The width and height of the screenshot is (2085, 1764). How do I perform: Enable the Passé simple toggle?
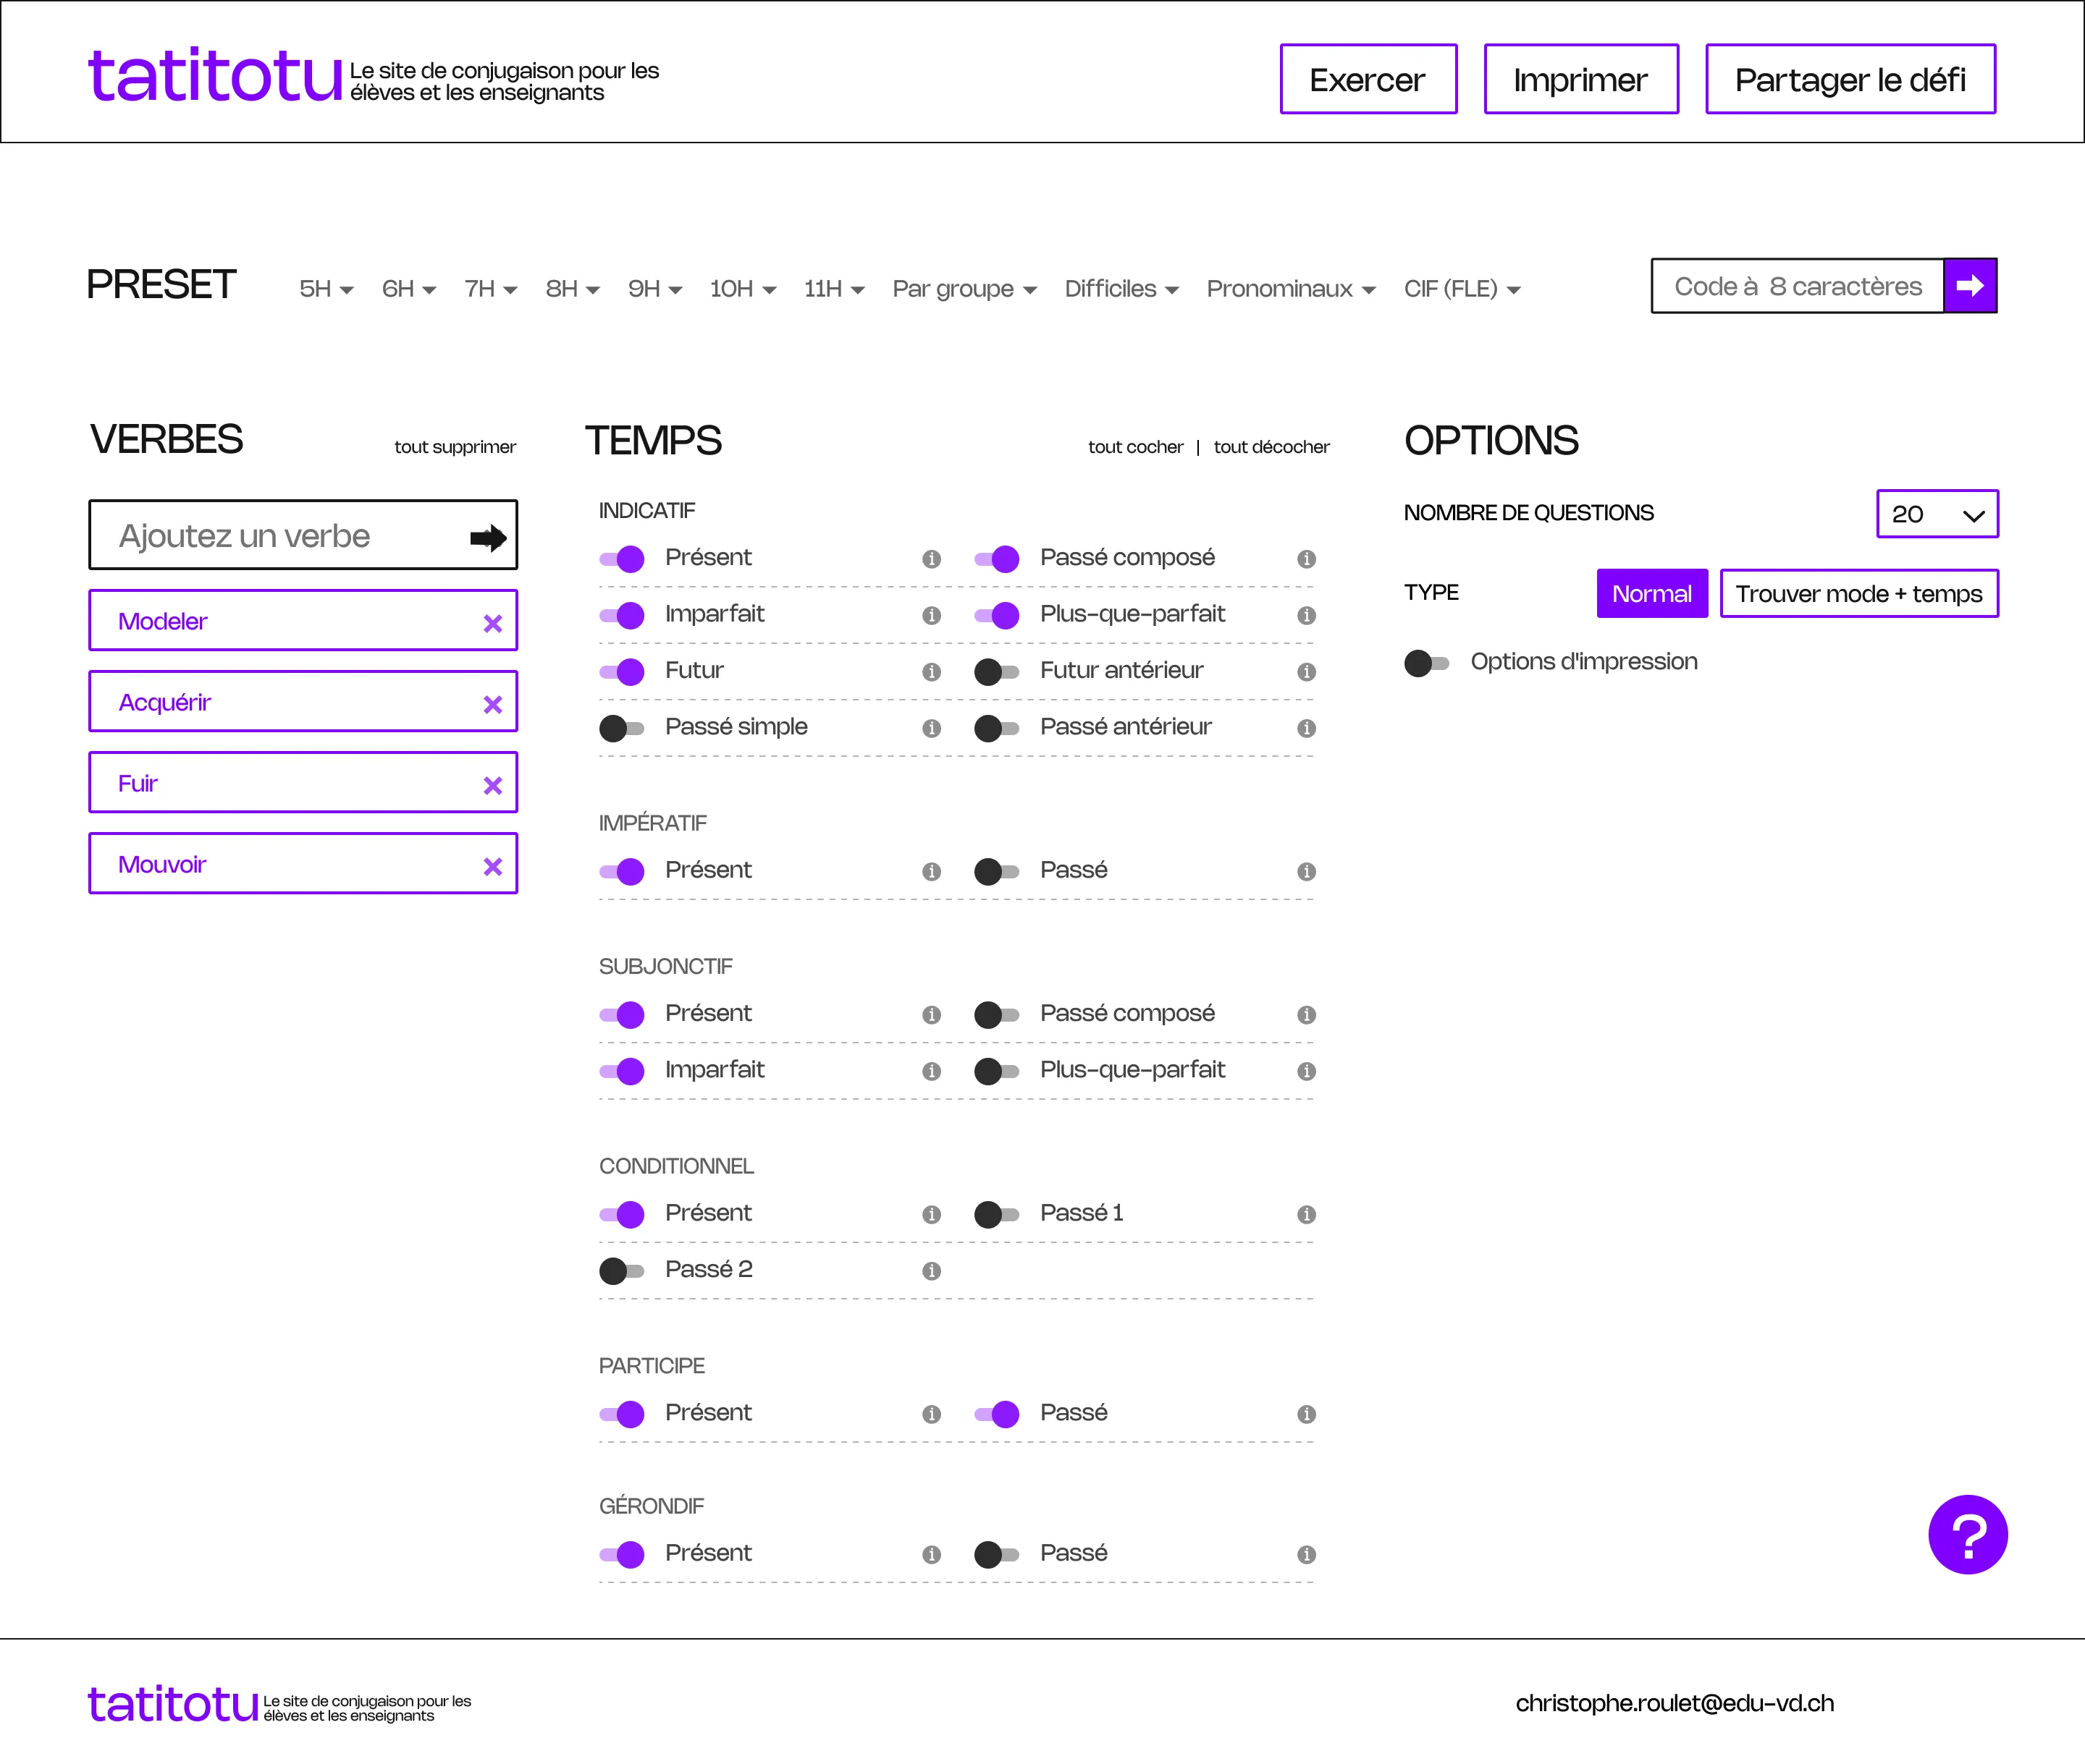pos(621,729)
